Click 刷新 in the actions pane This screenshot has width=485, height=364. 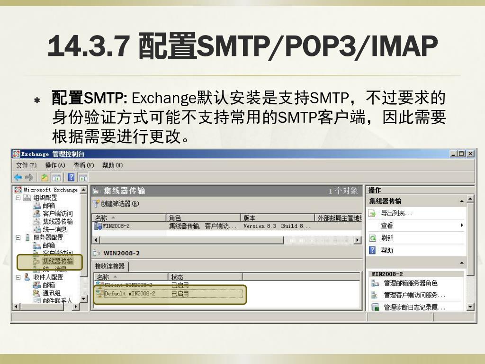pos(386,238)
